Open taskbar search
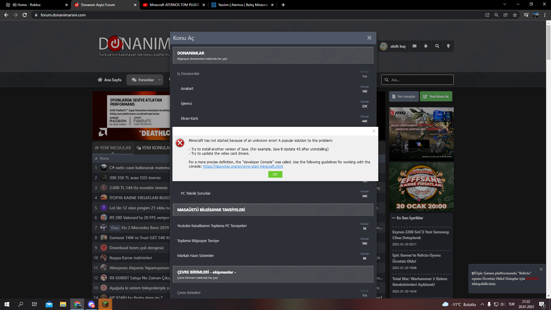551x310 pixels. pos(21,304)
